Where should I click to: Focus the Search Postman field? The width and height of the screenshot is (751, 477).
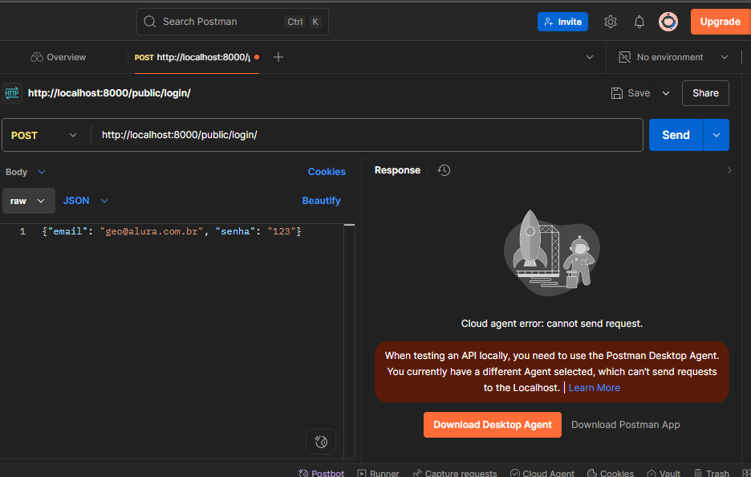[x=233, y=22]
